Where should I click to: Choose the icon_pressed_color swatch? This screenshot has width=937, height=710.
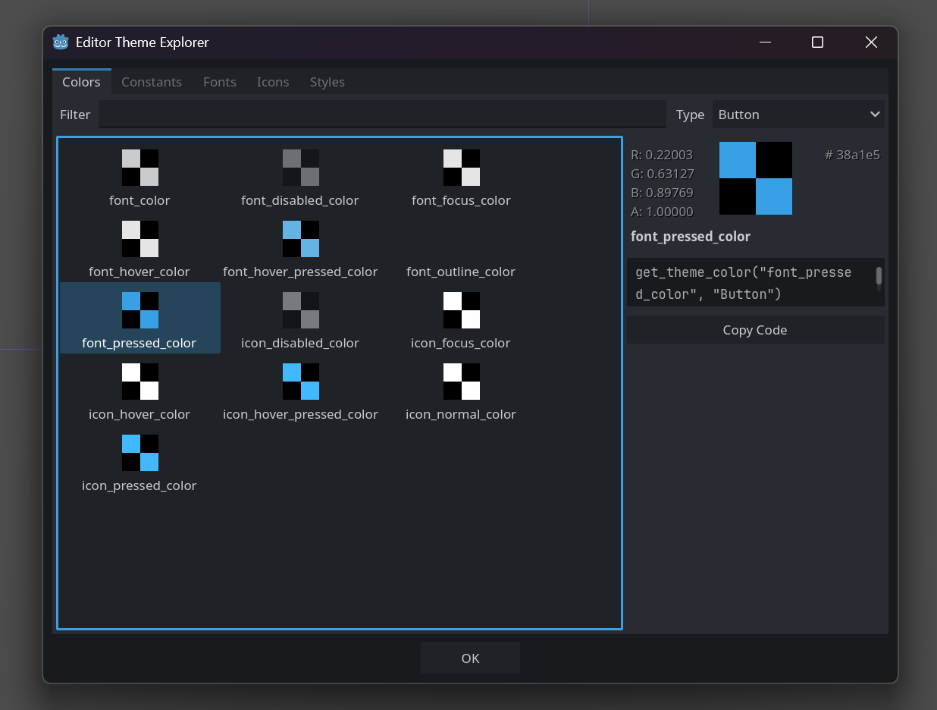click(140, 453)
